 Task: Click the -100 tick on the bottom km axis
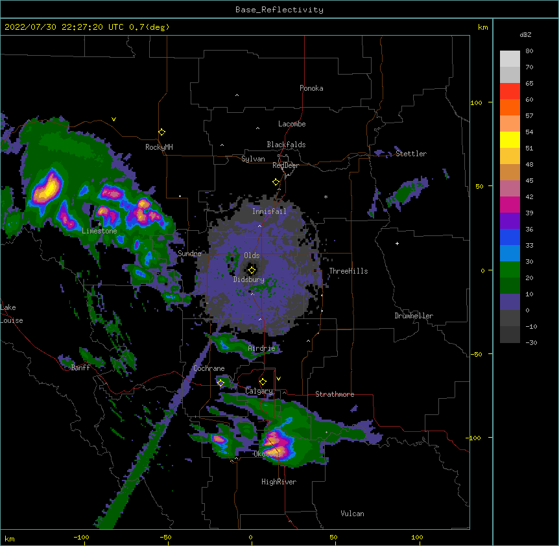[x=81, y=537]
